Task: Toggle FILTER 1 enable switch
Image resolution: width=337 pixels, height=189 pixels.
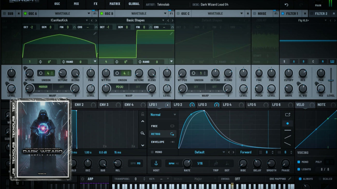Action: [283, 14]
